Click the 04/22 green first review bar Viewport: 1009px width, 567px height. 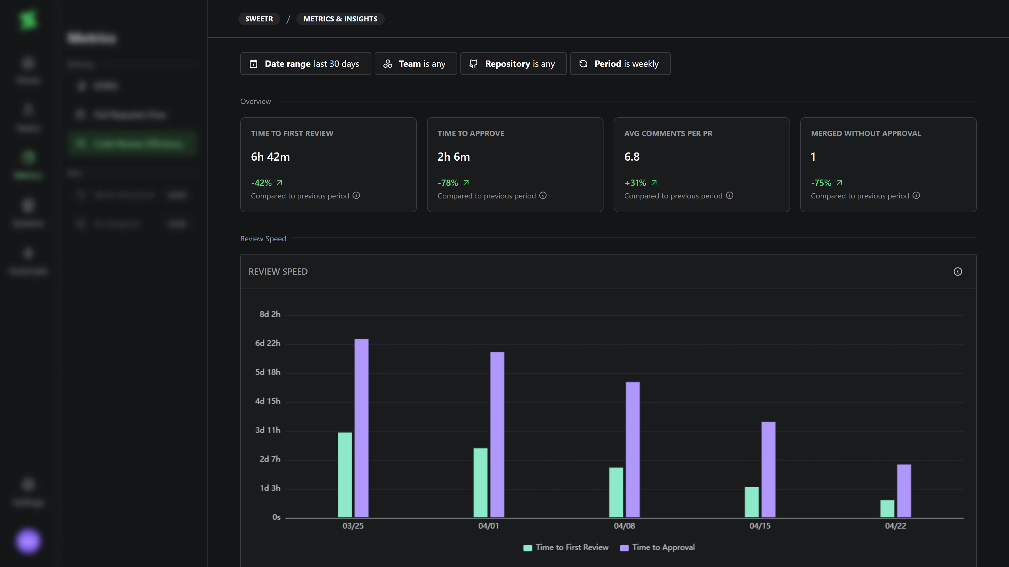(x=887, y=508)
